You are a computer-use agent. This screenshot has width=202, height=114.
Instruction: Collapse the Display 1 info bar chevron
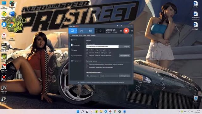coord(131,35)
